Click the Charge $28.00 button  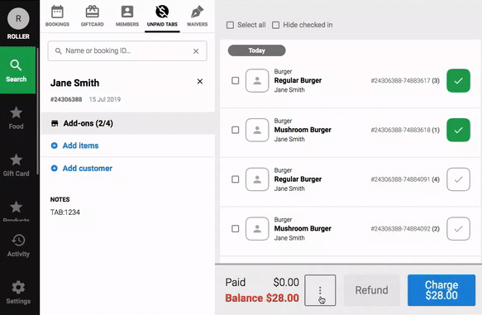[x=441, y=290]
